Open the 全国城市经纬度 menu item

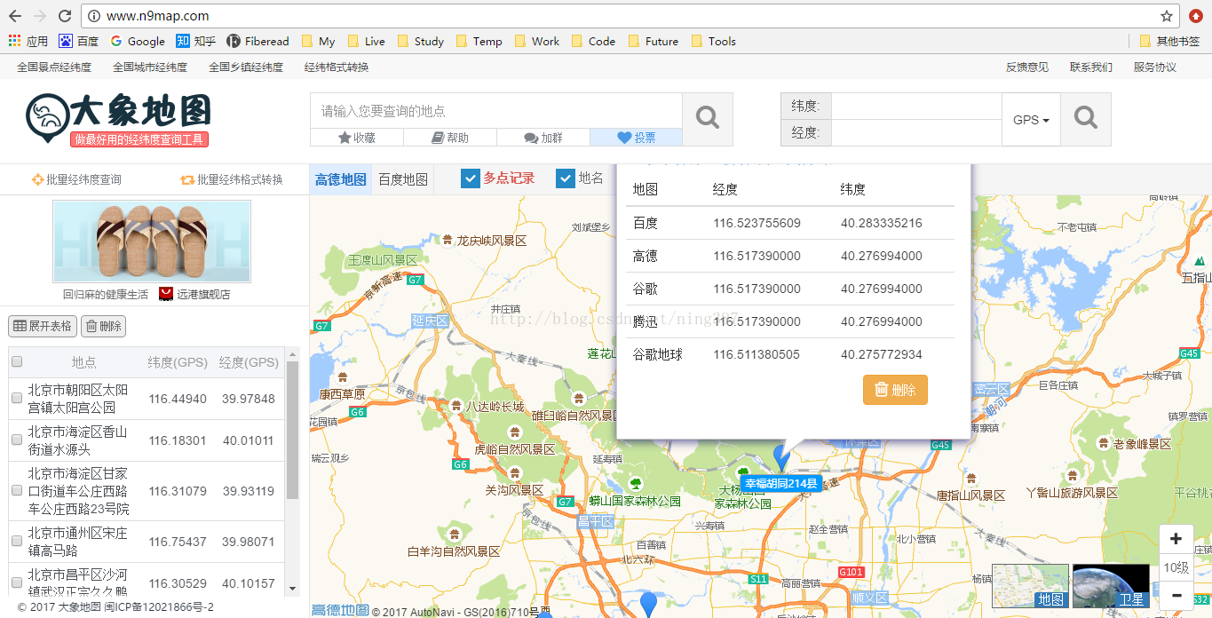point(150,67)
